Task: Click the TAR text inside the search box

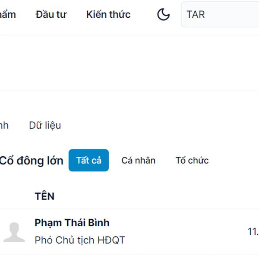Action: (x=196, y=15)
